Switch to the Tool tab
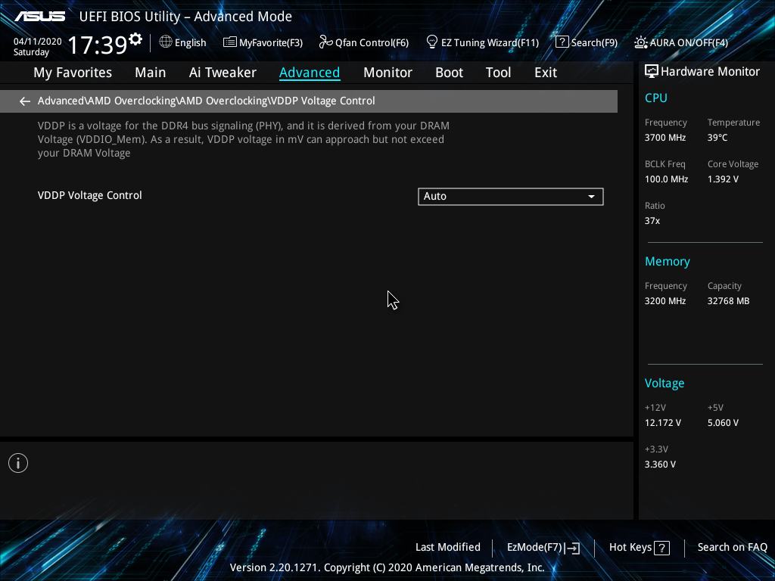Image resolution: width=775 pixels, height=581 pixels. (x=498, y=73)
